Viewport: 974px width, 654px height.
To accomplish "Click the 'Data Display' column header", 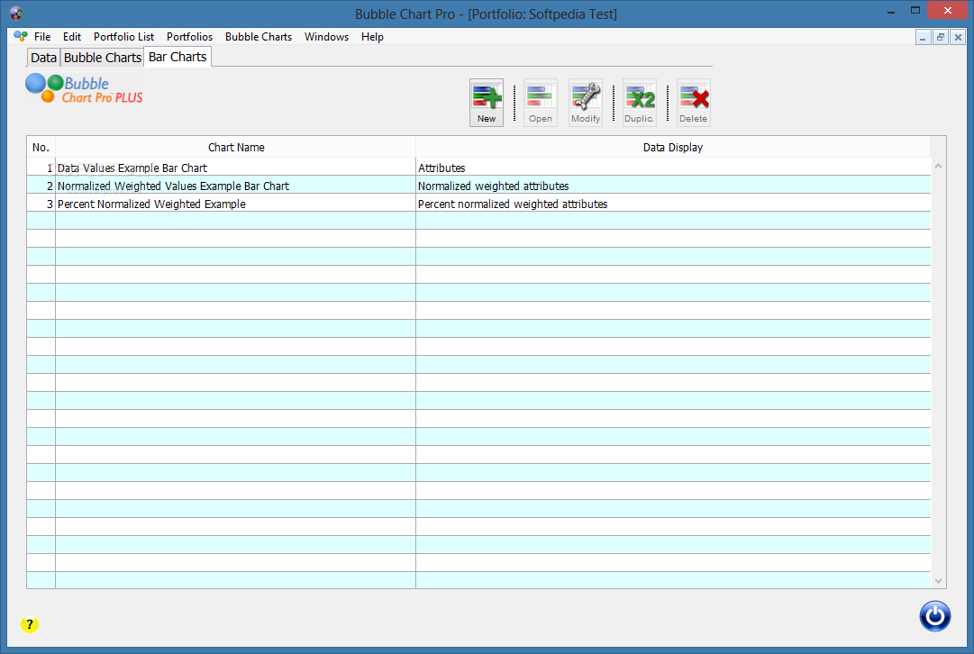I will [x=673, y=147].
